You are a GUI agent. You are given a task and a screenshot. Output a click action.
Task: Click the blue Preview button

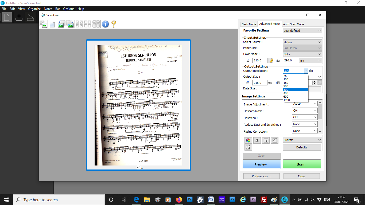click(262, 164)
